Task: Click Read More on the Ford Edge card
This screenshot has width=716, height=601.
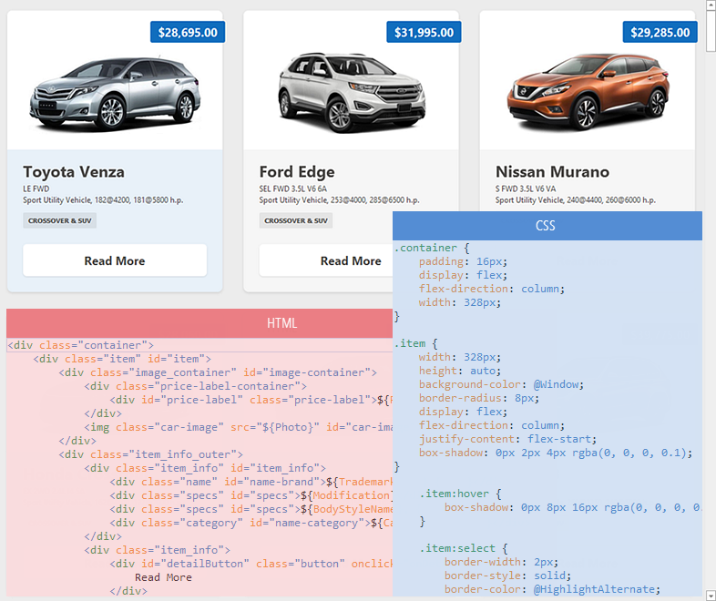Action: click(326, 260)
